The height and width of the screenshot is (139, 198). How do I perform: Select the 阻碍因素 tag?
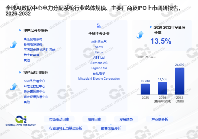click(94, 119)
